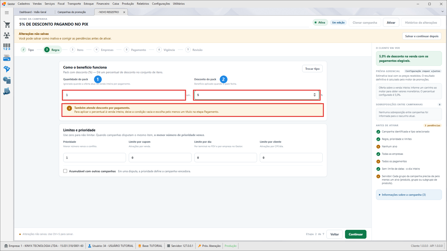This screenshot has height=251, width=447.
Task: Go to the Vigência step
Action: [x=166, y=50]
